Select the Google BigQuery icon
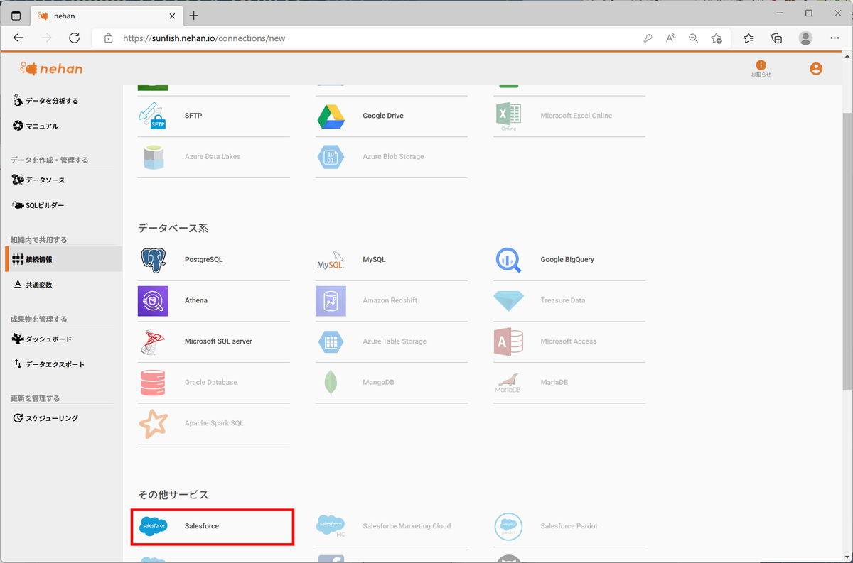This screenshot has width=853, height=563. [508, 260]
